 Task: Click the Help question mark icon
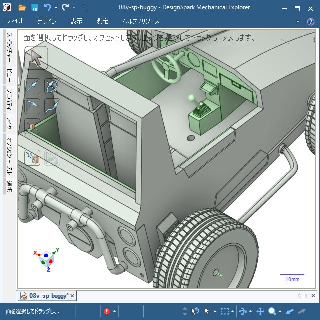click(x=311, y=21)
